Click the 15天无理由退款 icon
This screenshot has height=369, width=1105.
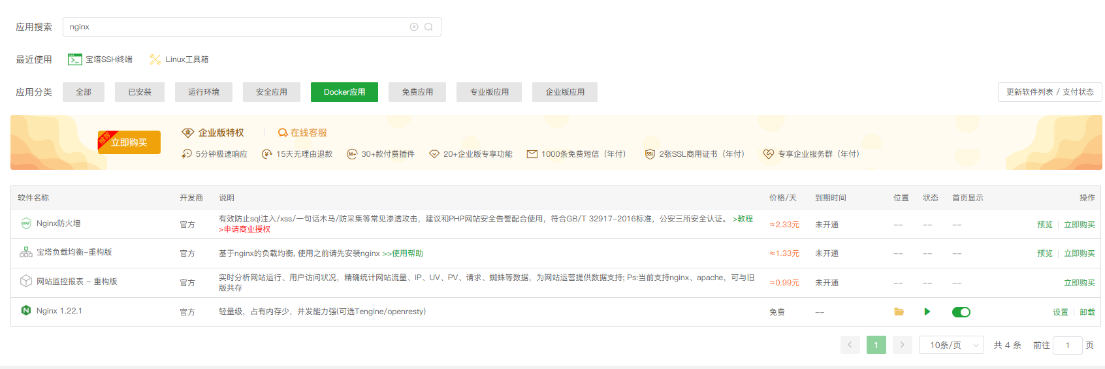click(267, 154)
